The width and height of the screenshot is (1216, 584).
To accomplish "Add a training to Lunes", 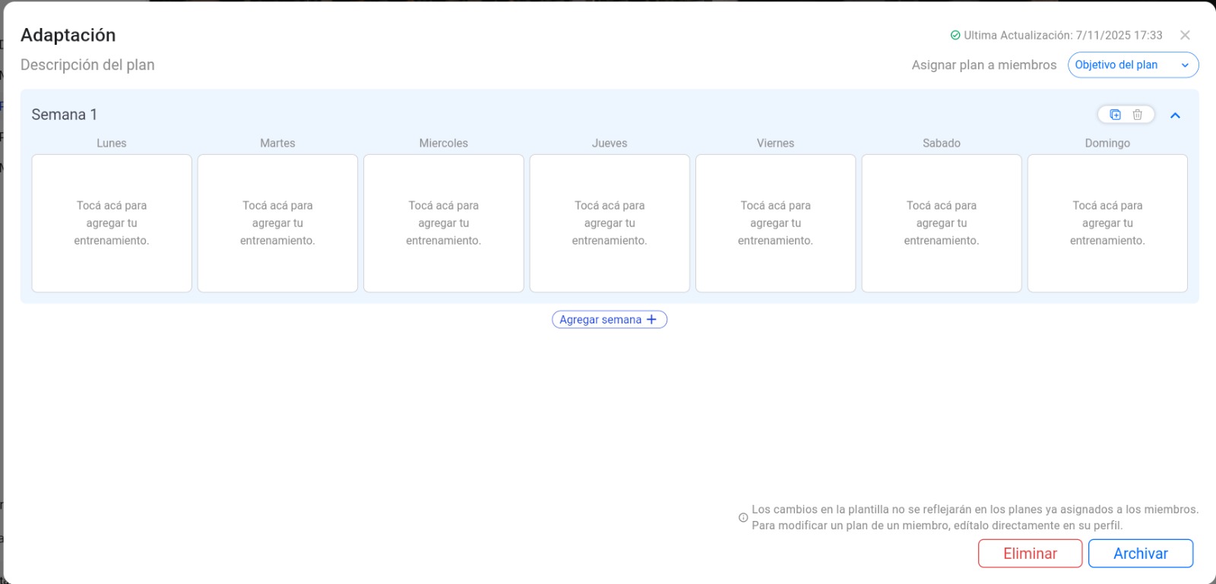I will click(x=112, y=223).
